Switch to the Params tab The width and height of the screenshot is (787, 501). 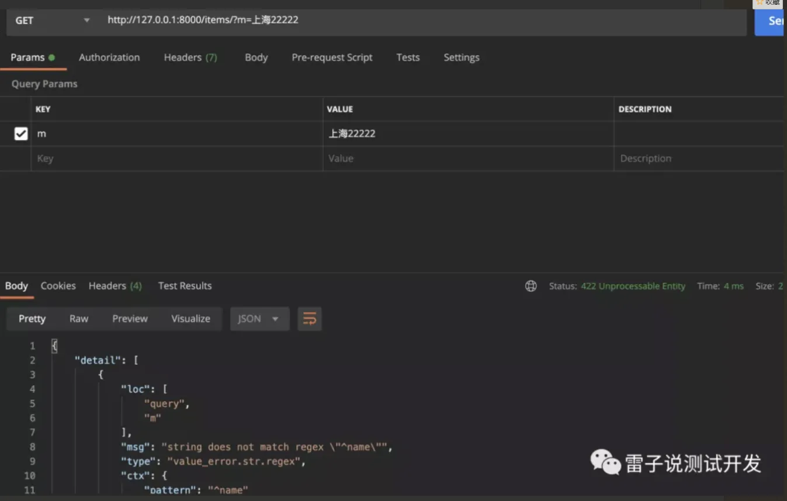33,57
